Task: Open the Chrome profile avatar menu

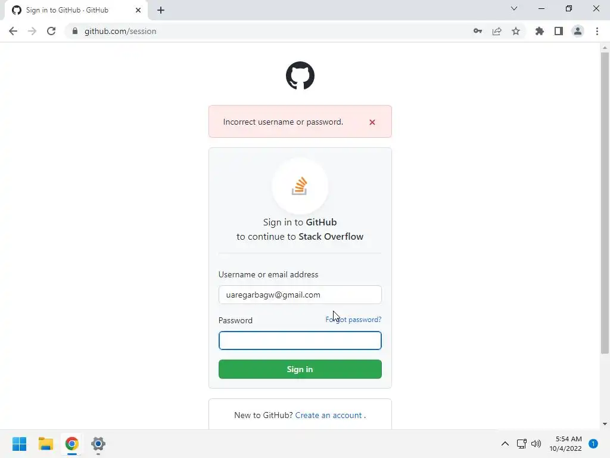Action: 578,31
